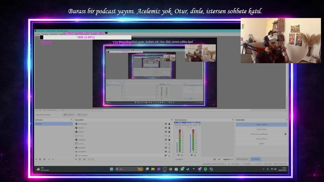Mute the Masaüstü Ses speaker icon
324x182 pixels.
pyautogui.click(x=178, y=155)
